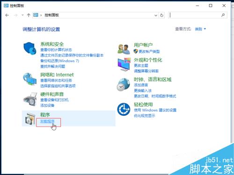Maximize the Control Panel window
234x175 pixels.
click(x=211, y=6)
